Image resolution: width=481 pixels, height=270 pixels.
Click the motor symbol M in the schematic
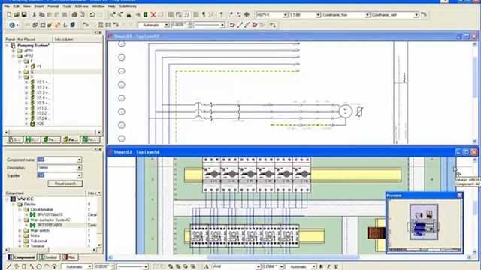pos(346,111)
